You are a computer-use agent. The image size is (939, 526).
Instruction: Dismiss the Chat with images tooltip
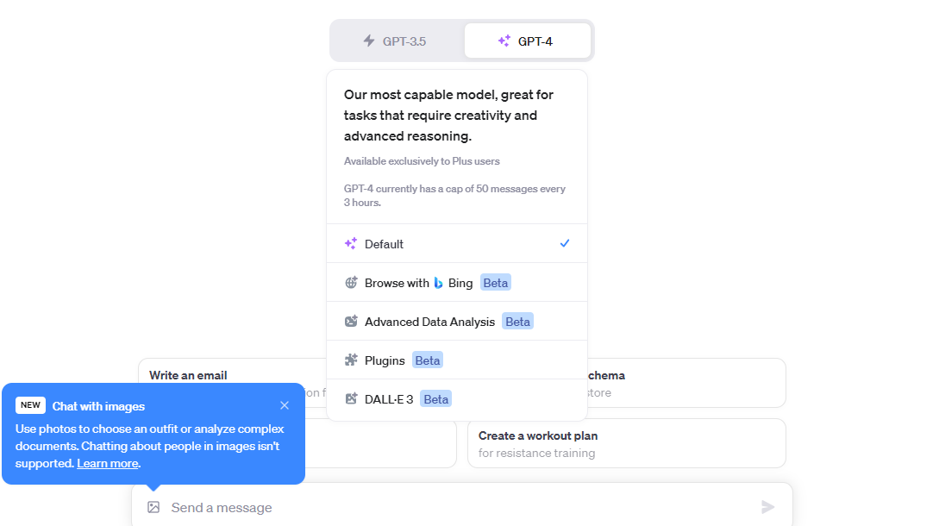[285, 405]
